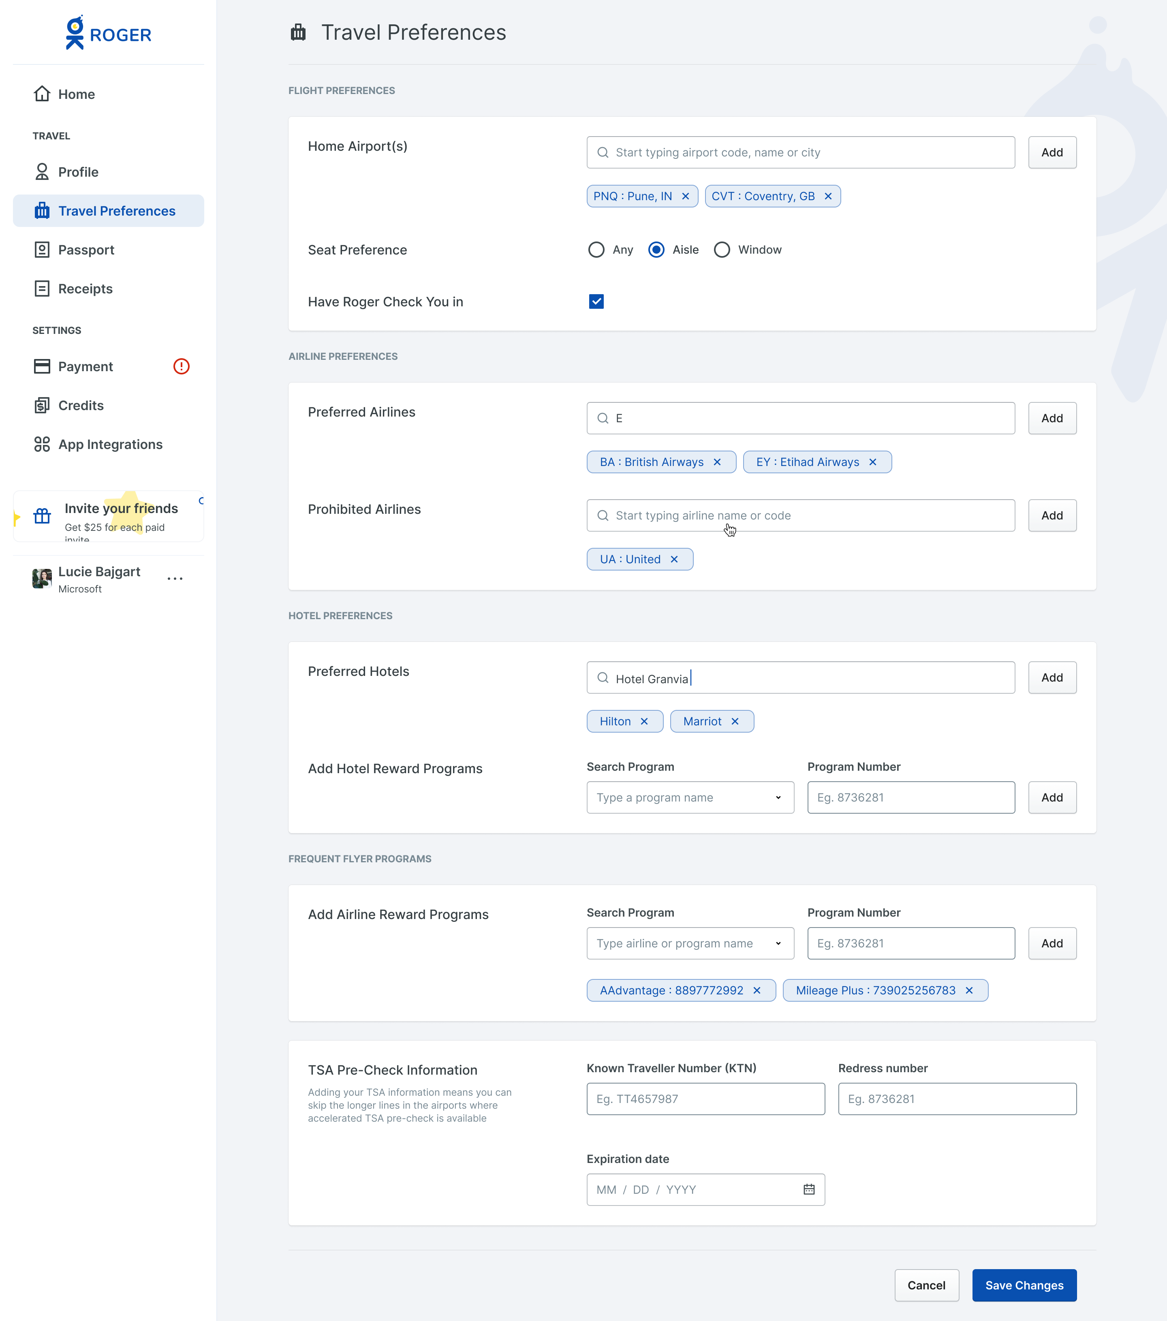Select the Window seat preference

[722, 250]
